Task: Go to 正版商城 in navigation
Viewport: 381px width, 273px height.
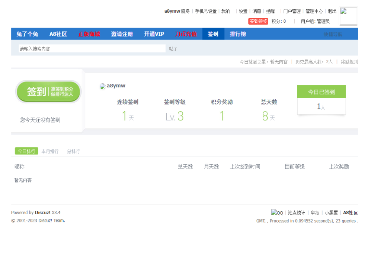Action: click(x=89, y=34)
